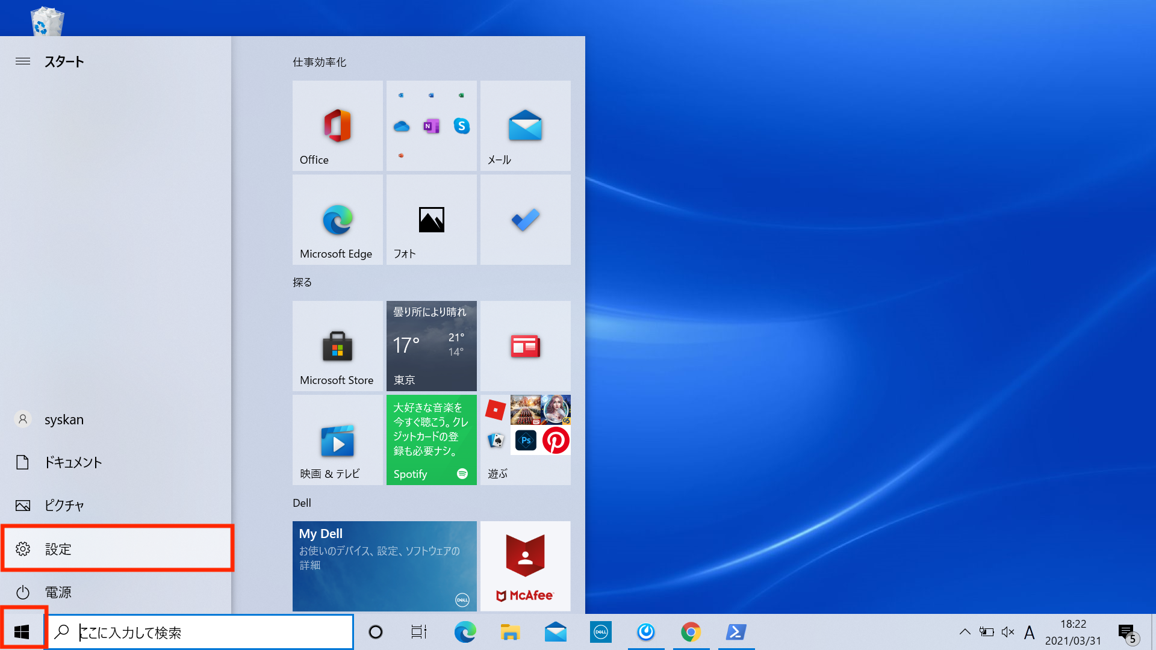Open the フォト photos tile
1156x650 pixels.
[431, 220]
